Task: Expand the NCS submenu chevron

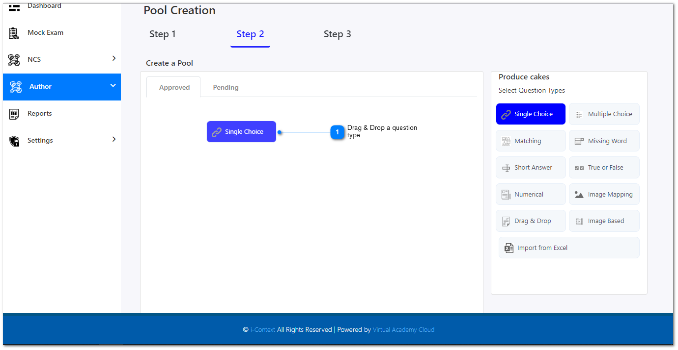Action: (114, 58)
